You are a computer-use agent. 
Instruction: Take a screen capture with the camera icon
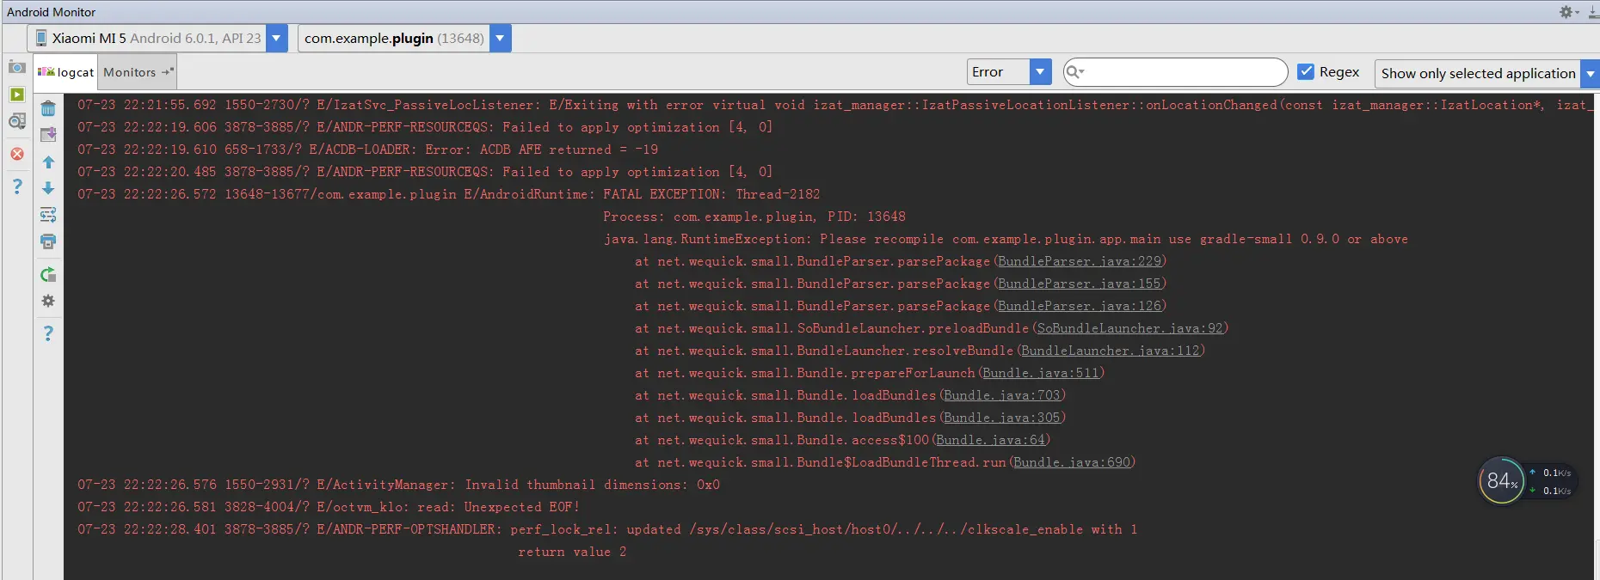click(x=16, y=67)
